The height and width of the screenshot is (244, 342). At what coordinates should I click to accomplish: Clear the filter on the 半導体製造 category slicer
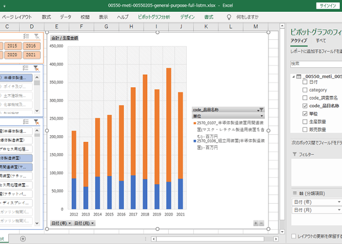[x=36, y=68]
